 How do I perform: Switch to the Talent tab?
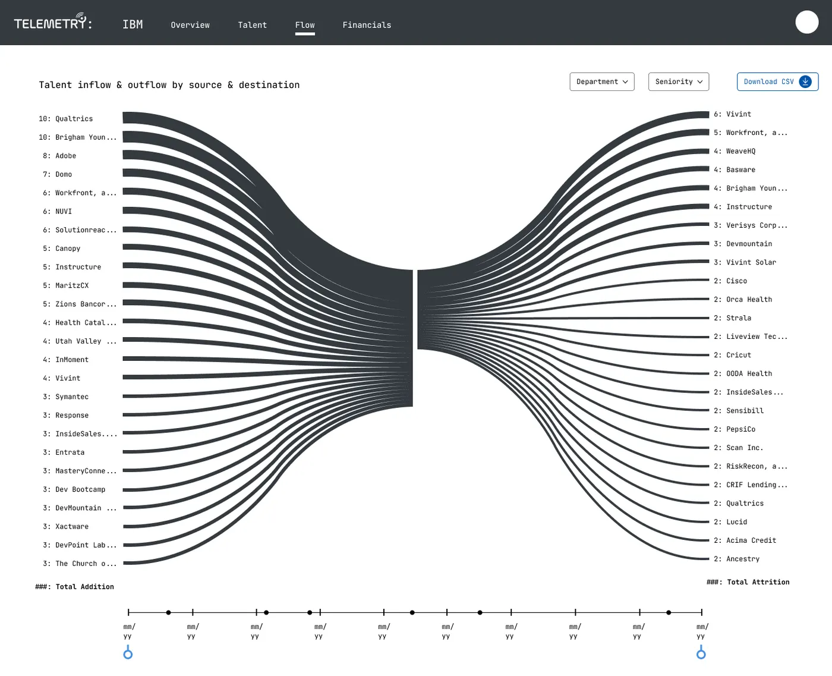(253, 25)
